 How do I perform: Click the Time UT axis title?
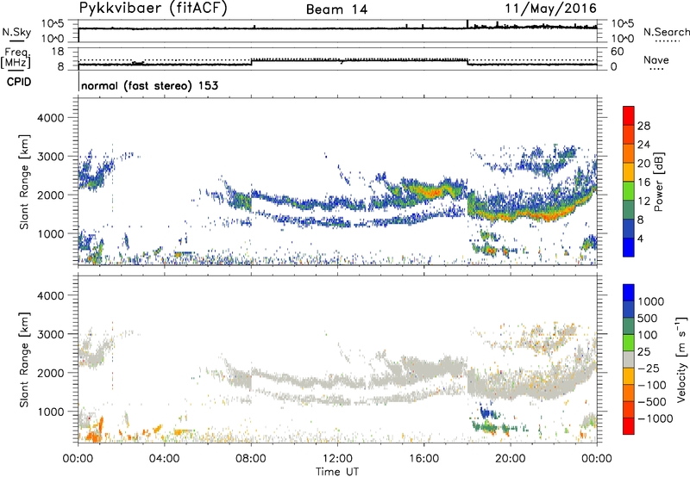pos(337,472)
